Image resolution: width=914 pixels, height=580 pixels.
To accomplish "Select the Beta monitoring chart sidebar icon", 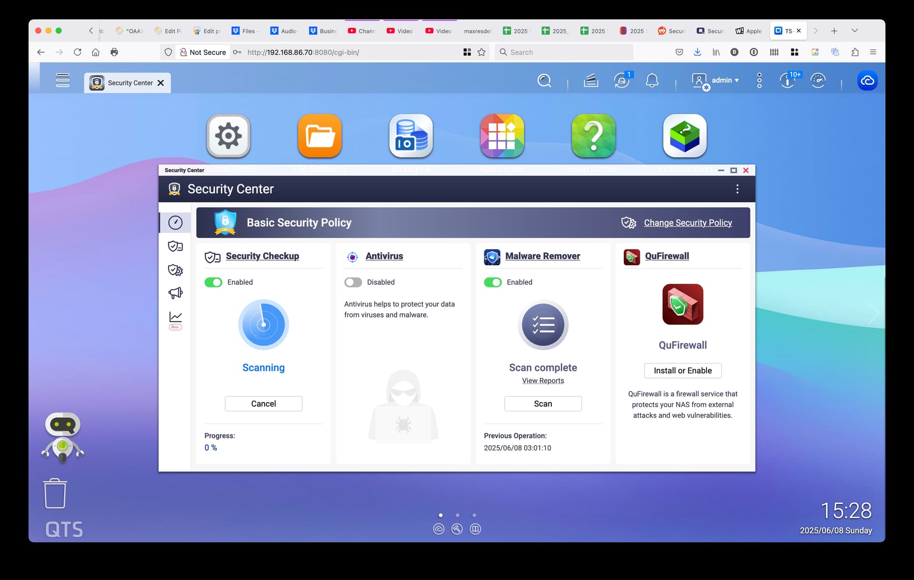I will tap(175, 320).
